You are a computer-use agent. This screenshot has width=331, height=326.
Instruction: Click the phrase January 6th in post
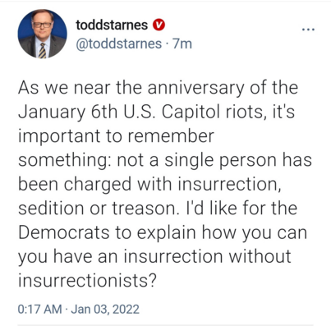tap(67, 112)
